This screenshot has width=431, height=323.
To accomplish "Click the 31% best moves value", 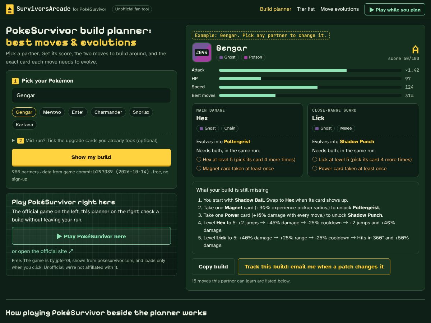I will [409, 95].
